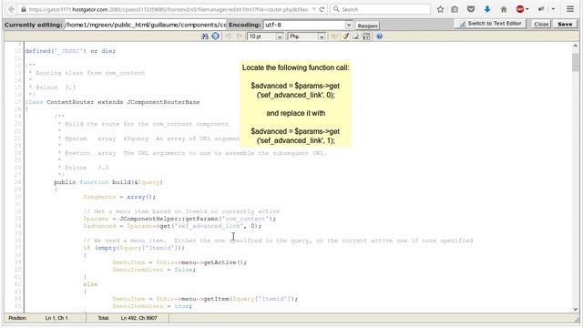
Task: Bookmark this page with star icon
Action: [x=440, y=9]
